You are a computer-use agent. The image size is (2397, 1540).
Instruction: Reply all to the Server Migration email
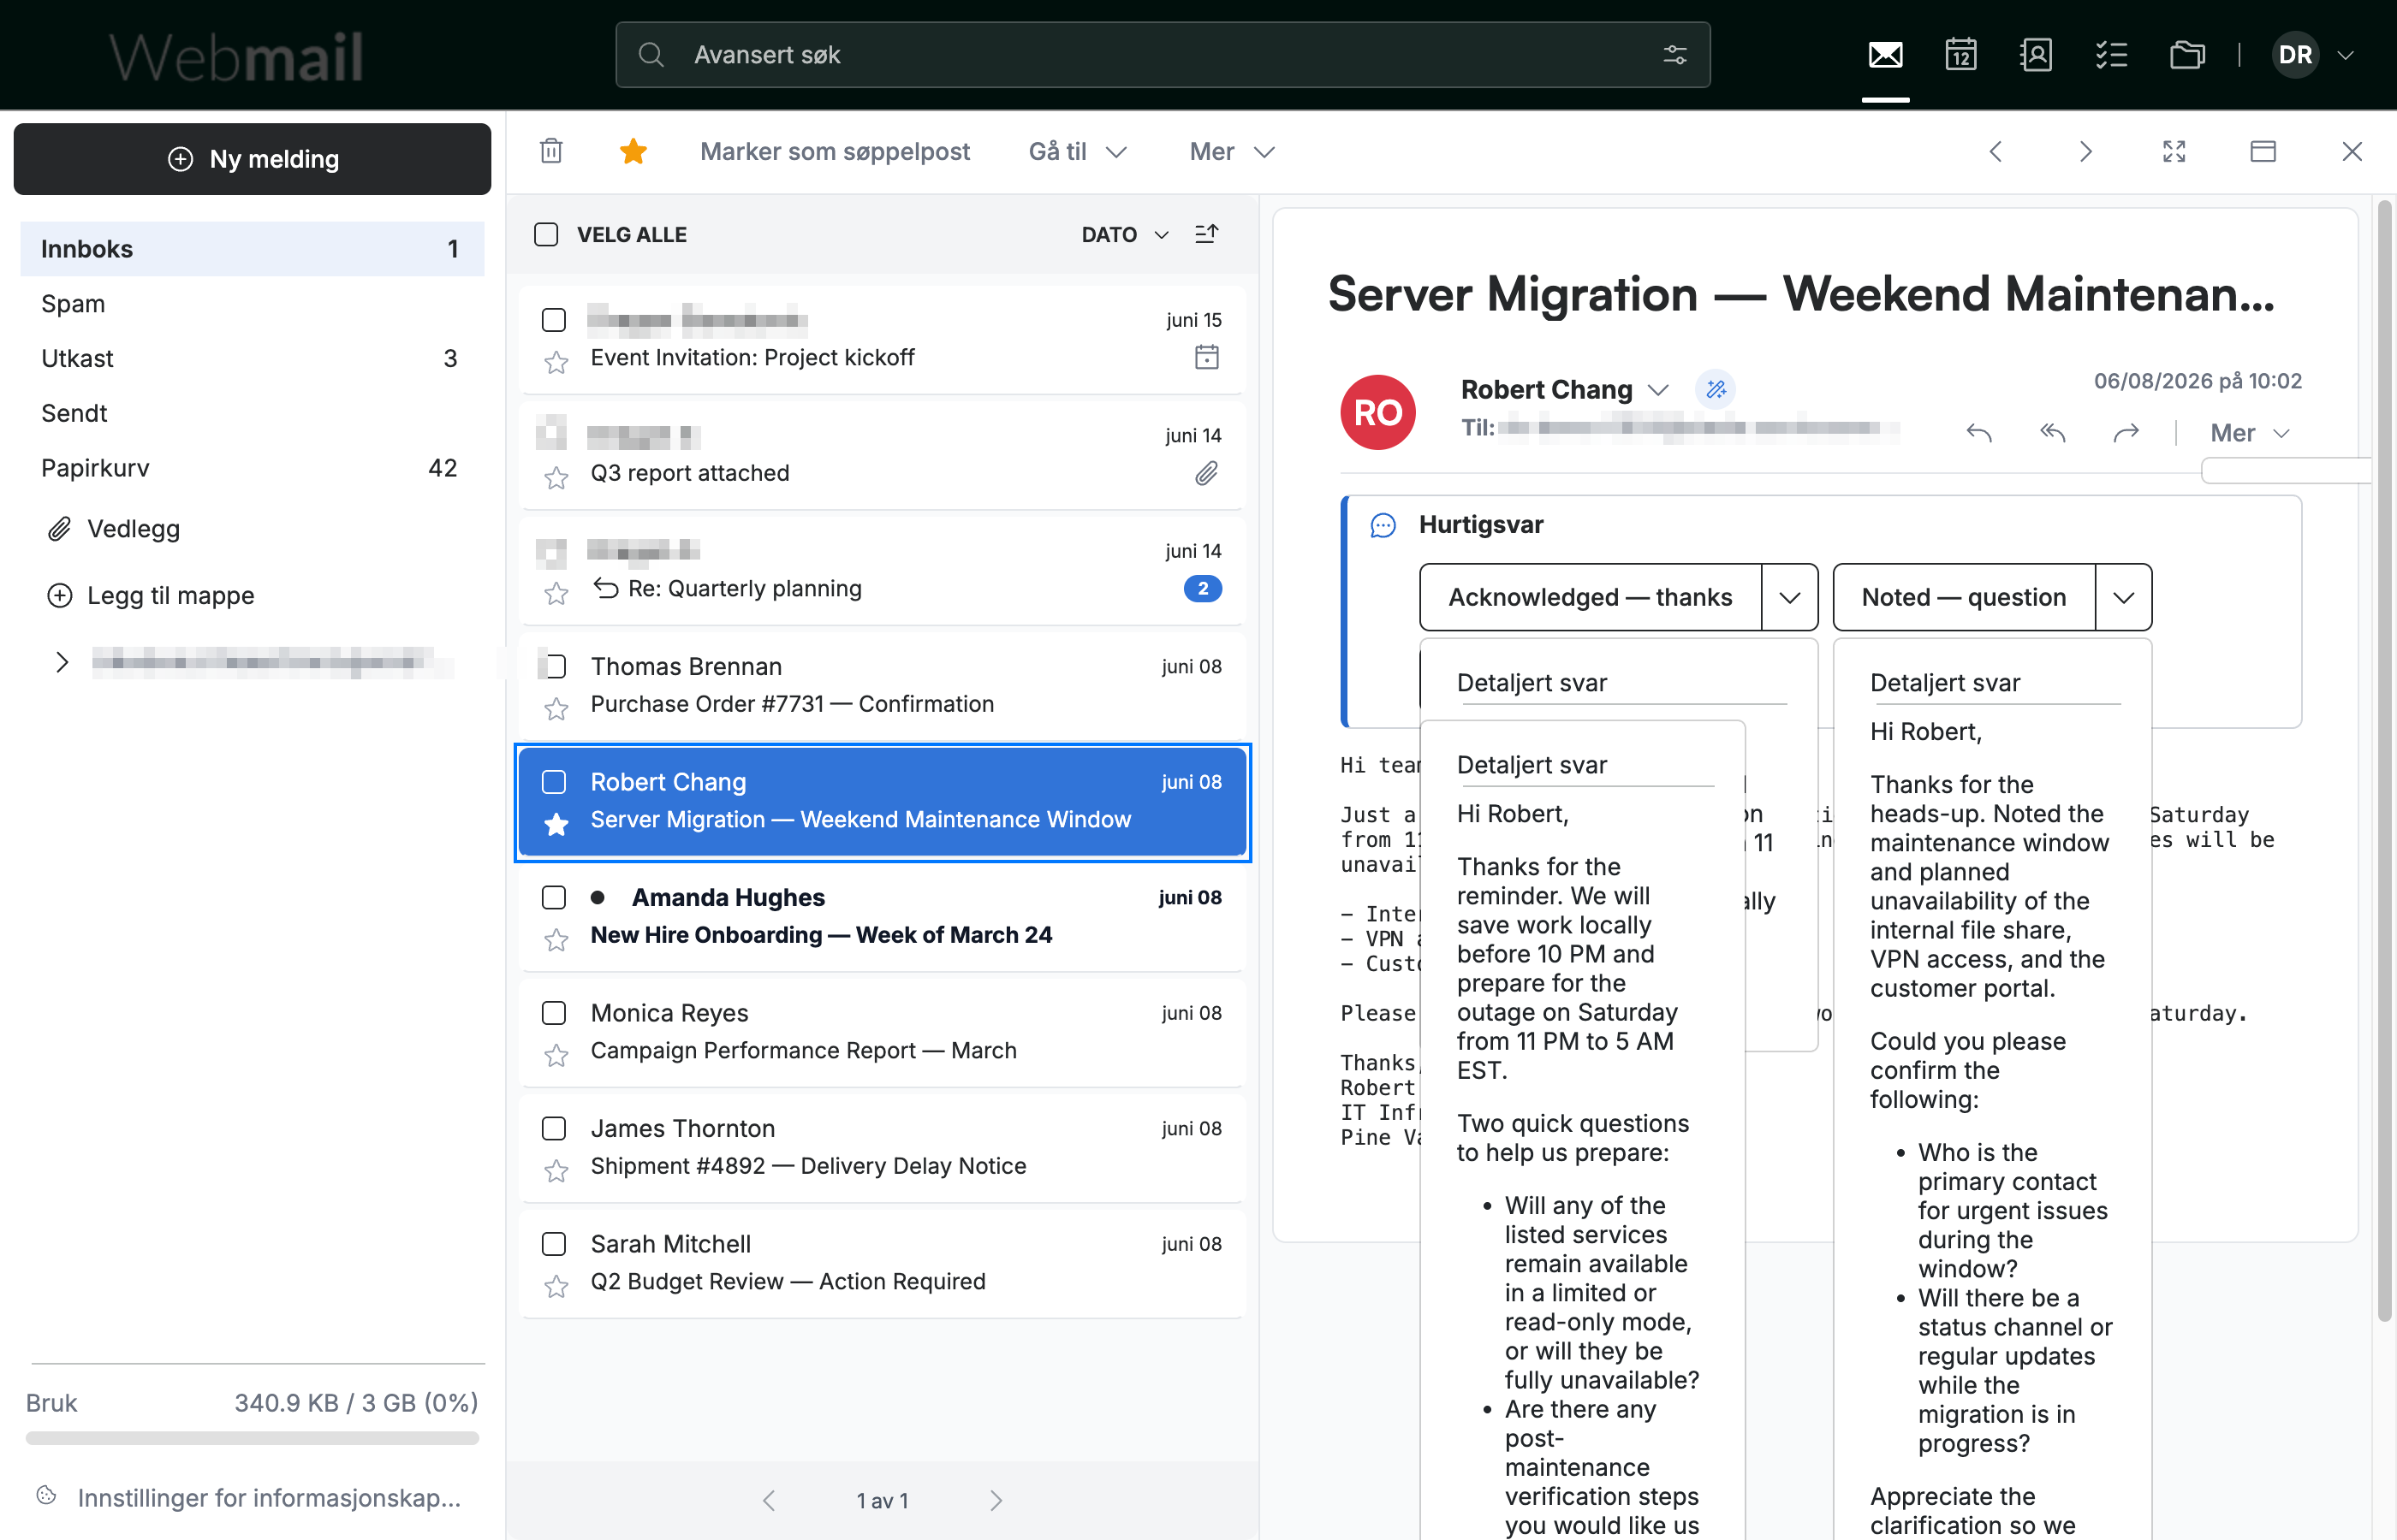click(2053, 432)
